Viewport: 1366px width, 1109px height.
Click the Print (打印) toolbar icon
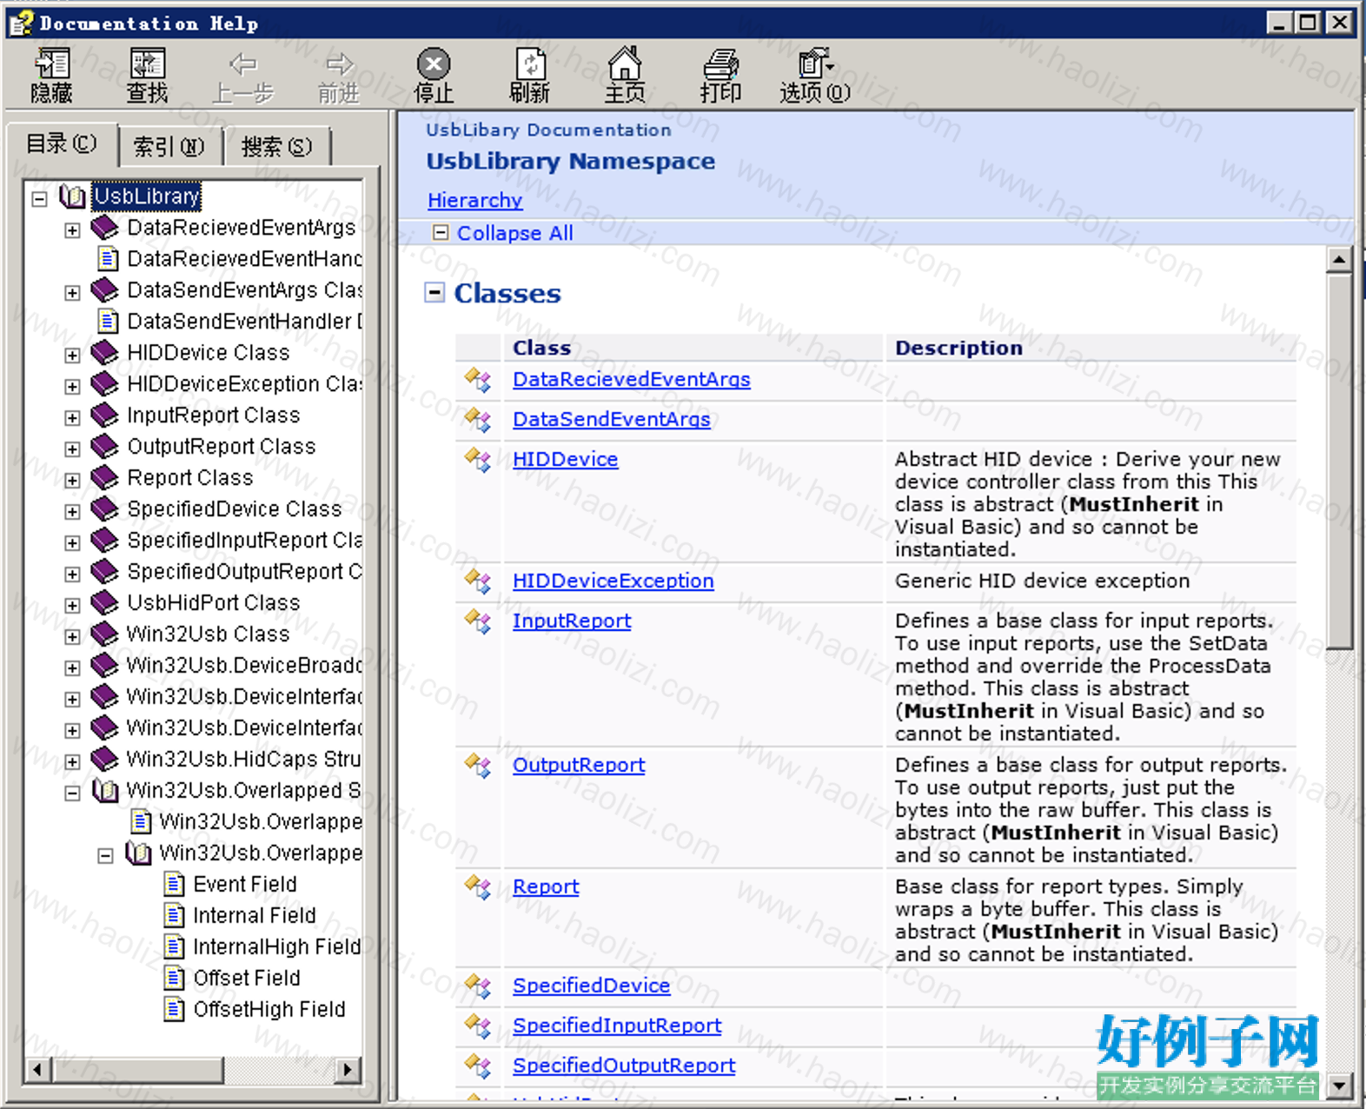point(720,75)
